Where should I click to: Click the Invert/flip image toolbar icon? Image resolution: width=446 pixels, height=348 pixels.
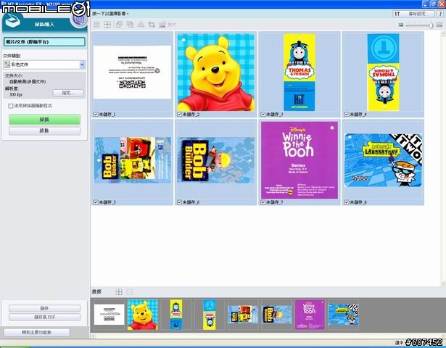pos(141,25)
